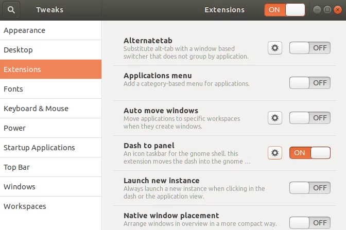
Task: Enable the Applications menu extension switch
Action: coord(309,83)
